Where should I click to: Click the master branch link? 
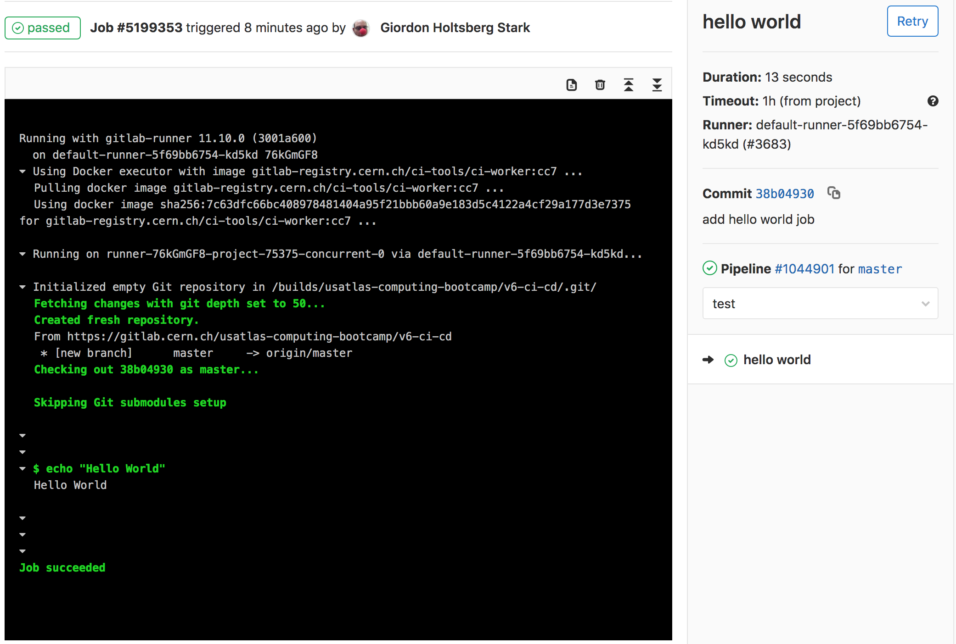880,268
